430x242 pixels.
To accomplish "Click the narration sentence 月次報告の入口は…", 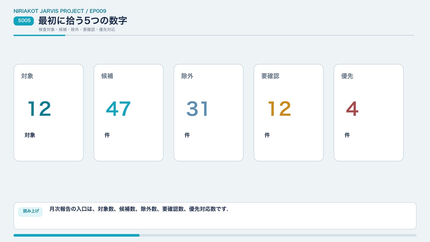I will click(x=139, y=209).
